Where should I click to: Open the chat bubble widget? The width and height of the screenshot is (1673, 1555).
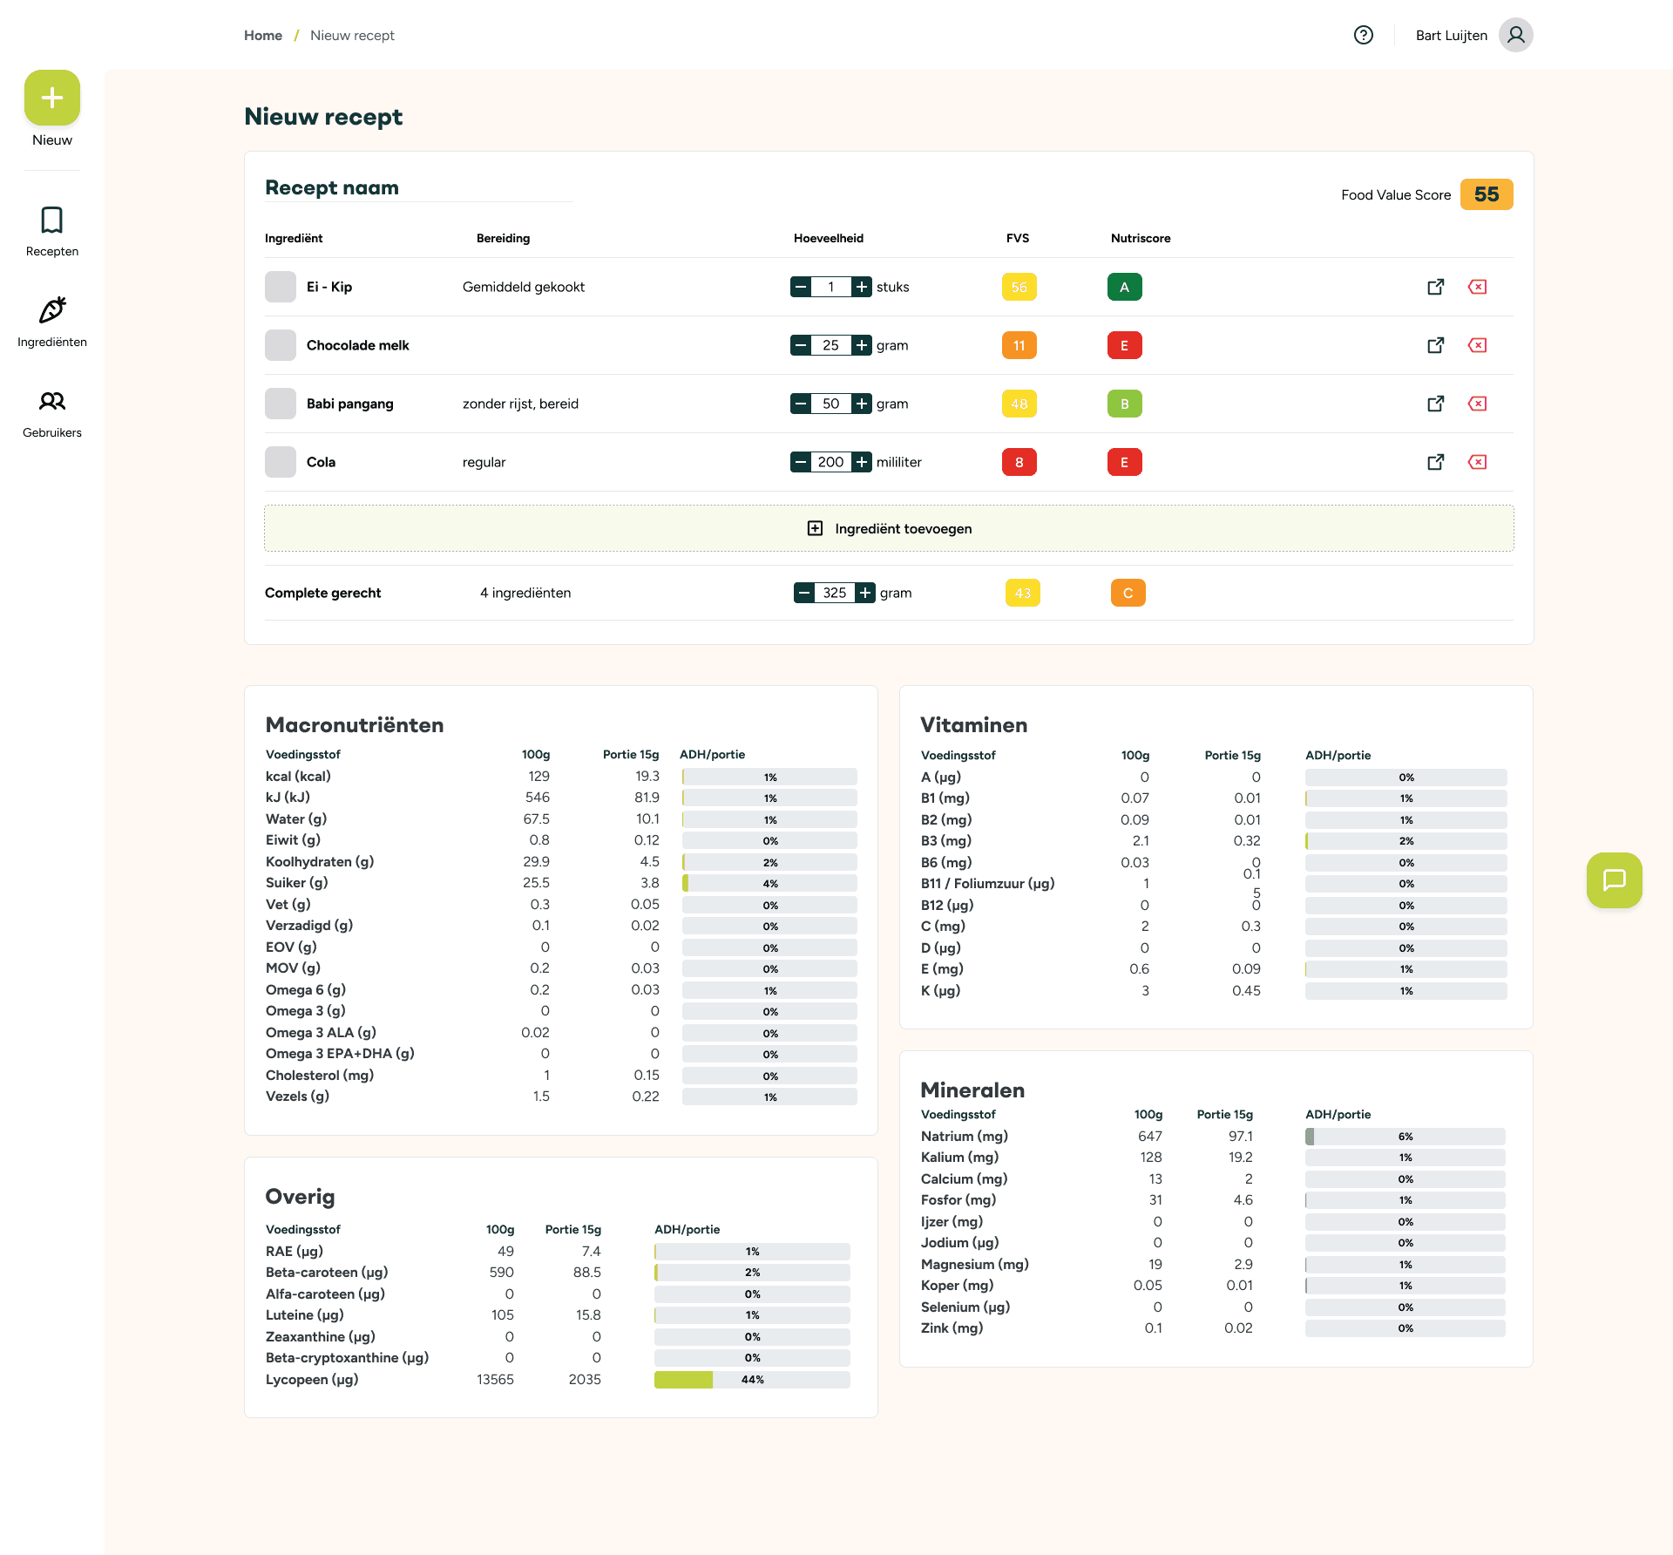pos(1614,880)
